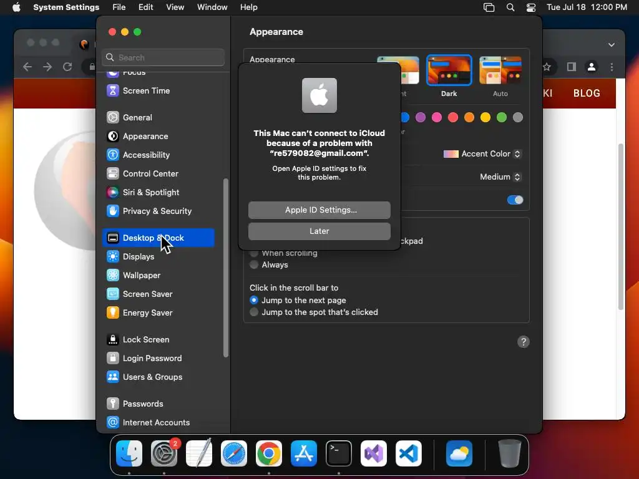This screenshot has width=639, height=479.
Task: Open Visual Studio from the Dock
Action: tap(374, 453)
